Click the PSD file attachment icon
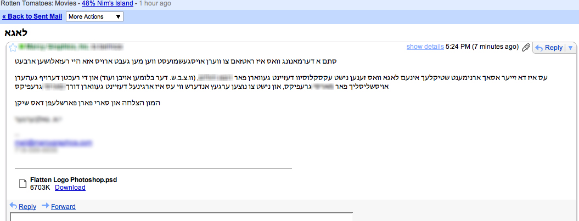Screen dimensions: 579x221 click(23, 184)
